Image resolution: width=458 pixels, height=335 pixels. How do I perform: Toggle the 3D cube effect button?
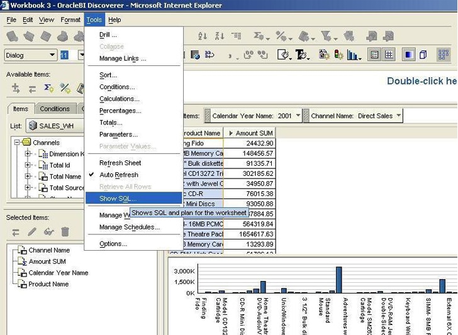pyautogui.click(x=423, y=55)
